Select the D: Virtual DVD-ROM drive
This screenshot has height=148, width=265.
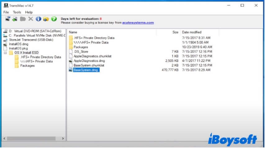click(35, 31)
